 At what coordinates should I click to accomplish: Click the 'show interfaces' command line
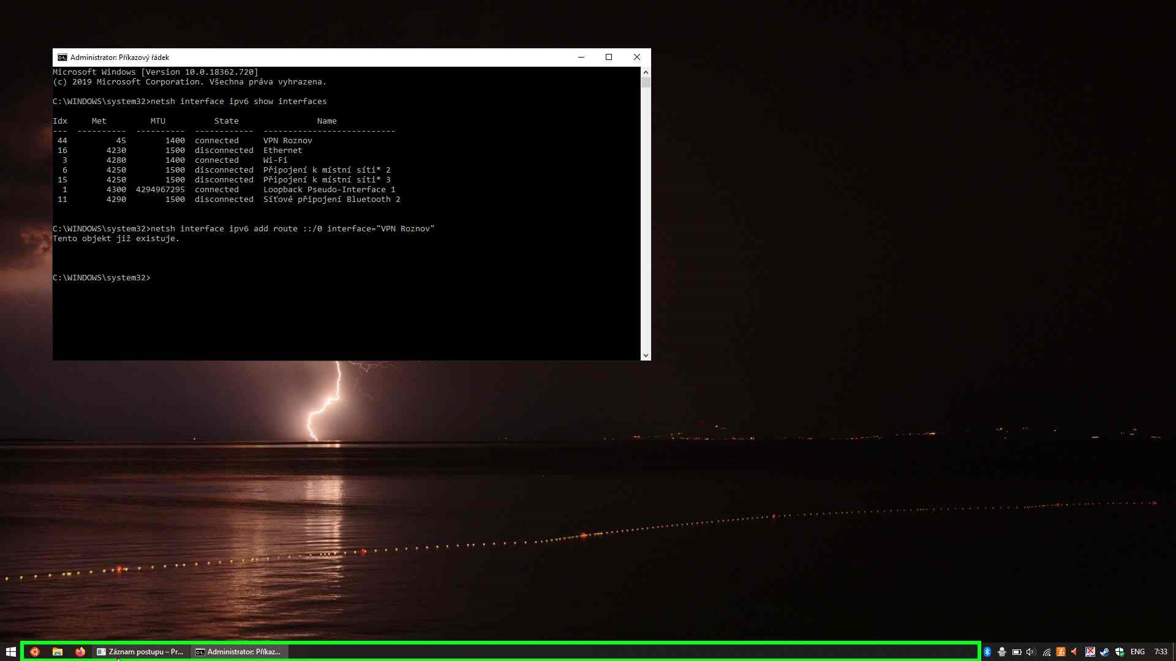tap(190, 102)
